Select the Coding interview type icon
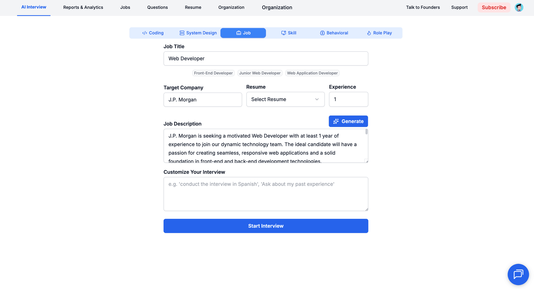This screenshot has height=289, width=534. pos(144,33)
